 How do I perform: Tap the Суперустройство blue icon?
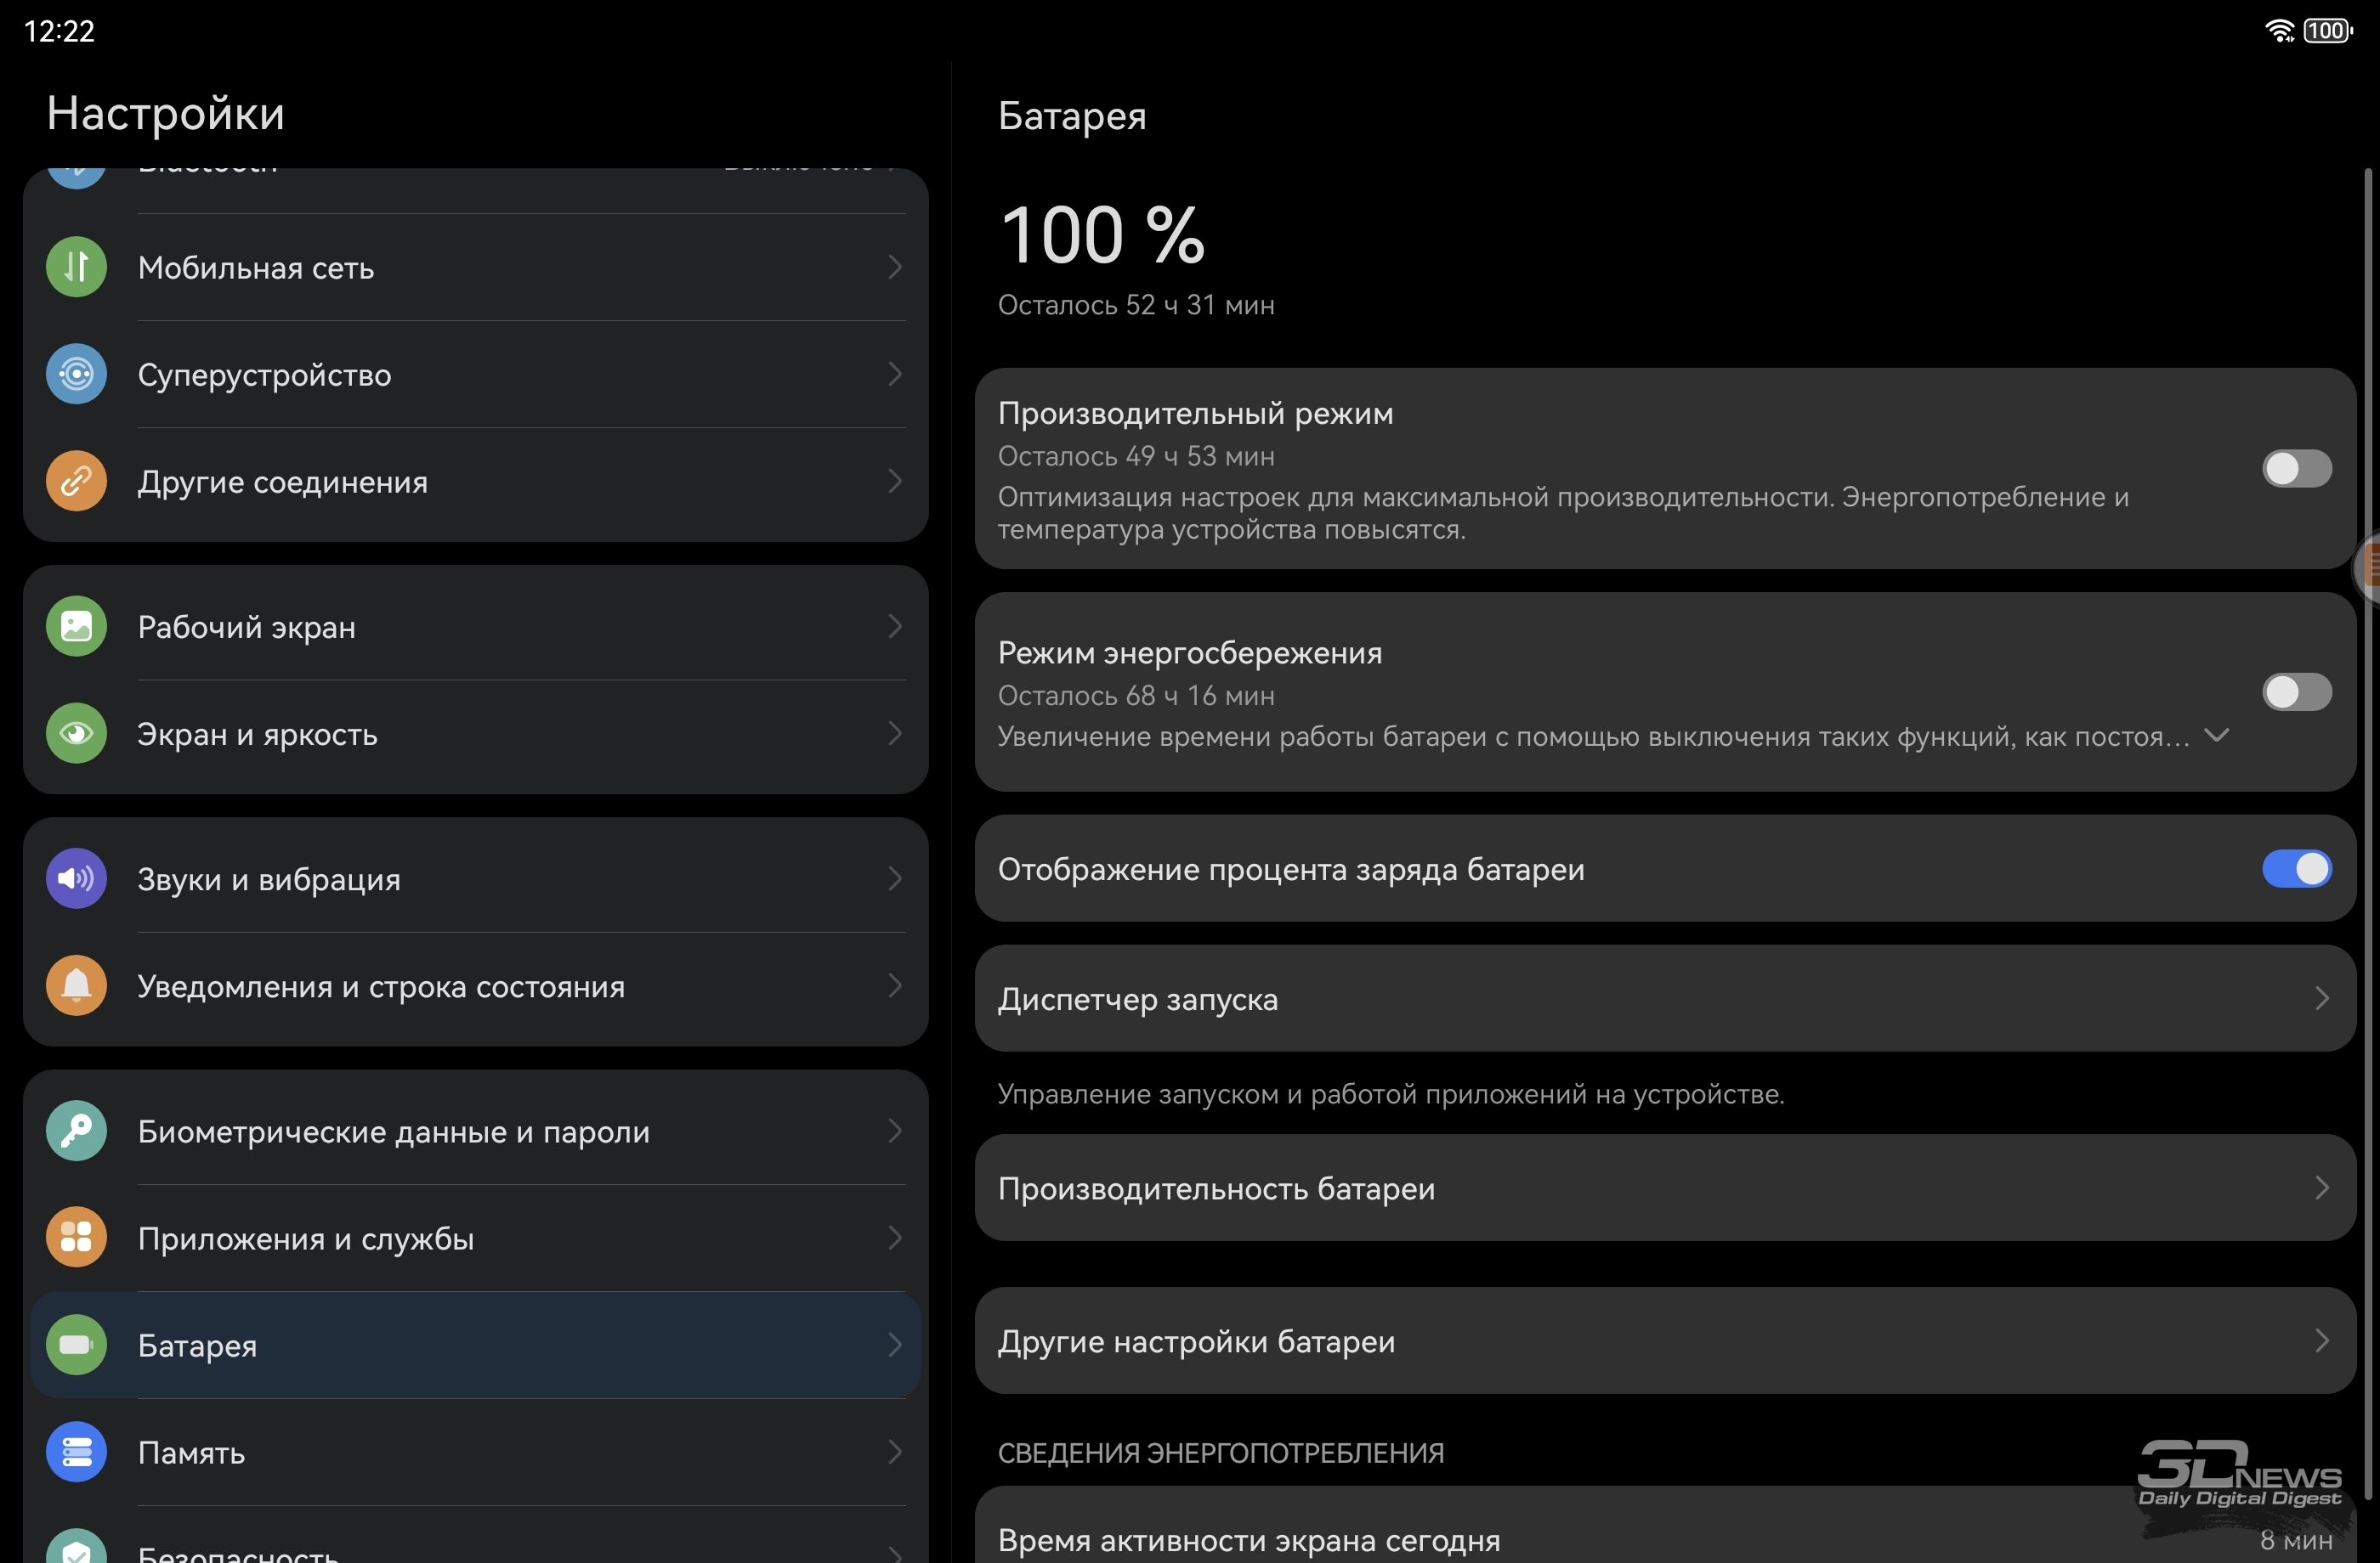click(x=76, y=374)
